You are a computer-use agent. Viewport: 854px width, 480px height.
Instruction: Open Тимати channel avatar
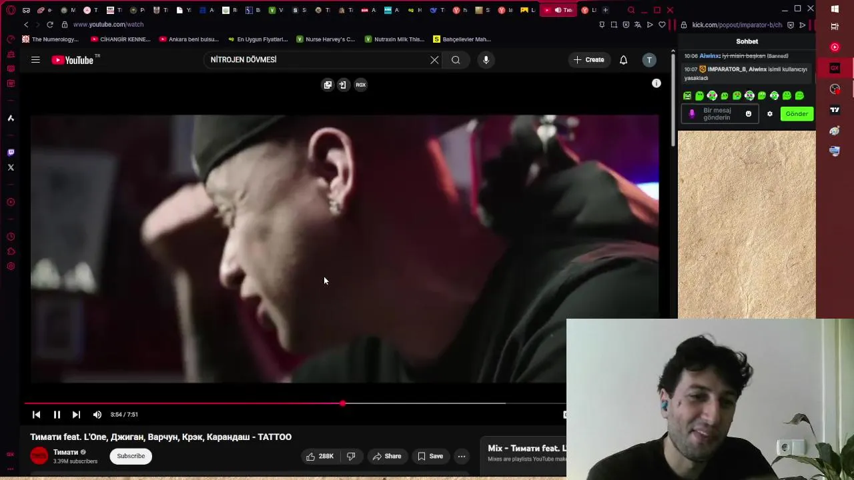pos(39,456)
